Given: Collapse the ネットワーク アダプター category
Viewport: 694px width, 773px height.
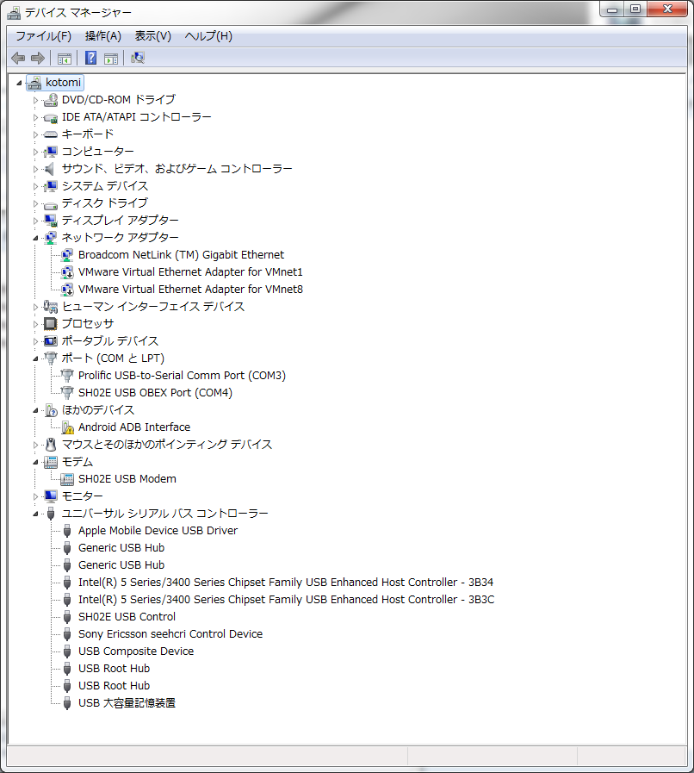Looking at the screenshot, I should coord(36,238).
